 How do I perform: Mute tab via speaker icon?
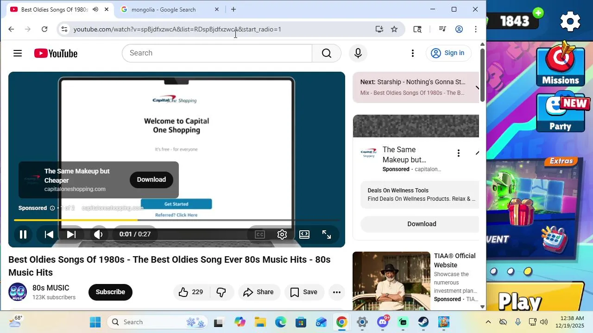point(95,9)
